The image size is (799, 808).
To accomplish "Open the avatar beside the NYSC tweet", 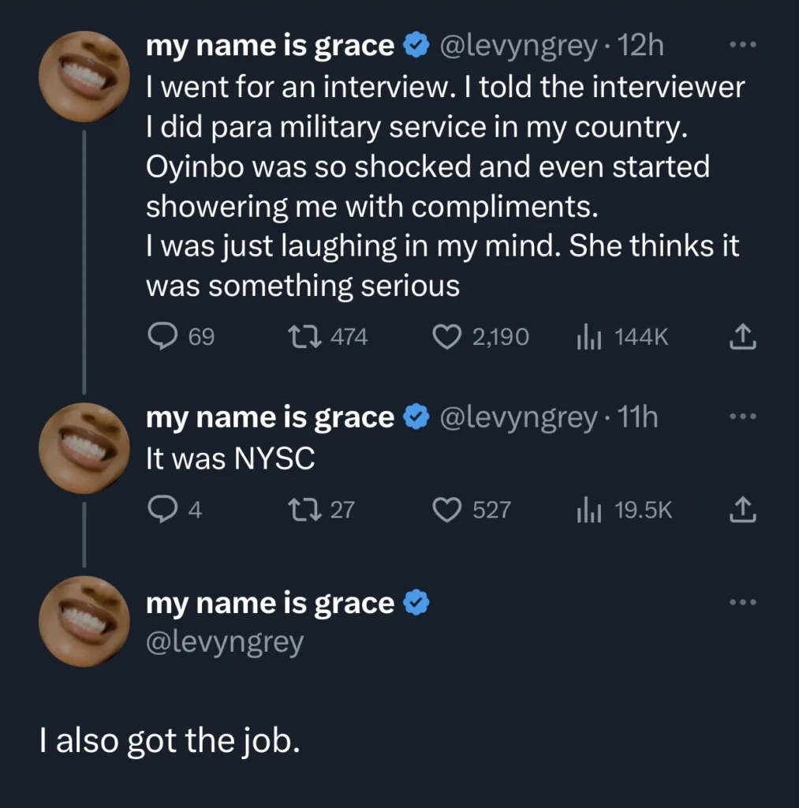I will click(x=84, y=447).
